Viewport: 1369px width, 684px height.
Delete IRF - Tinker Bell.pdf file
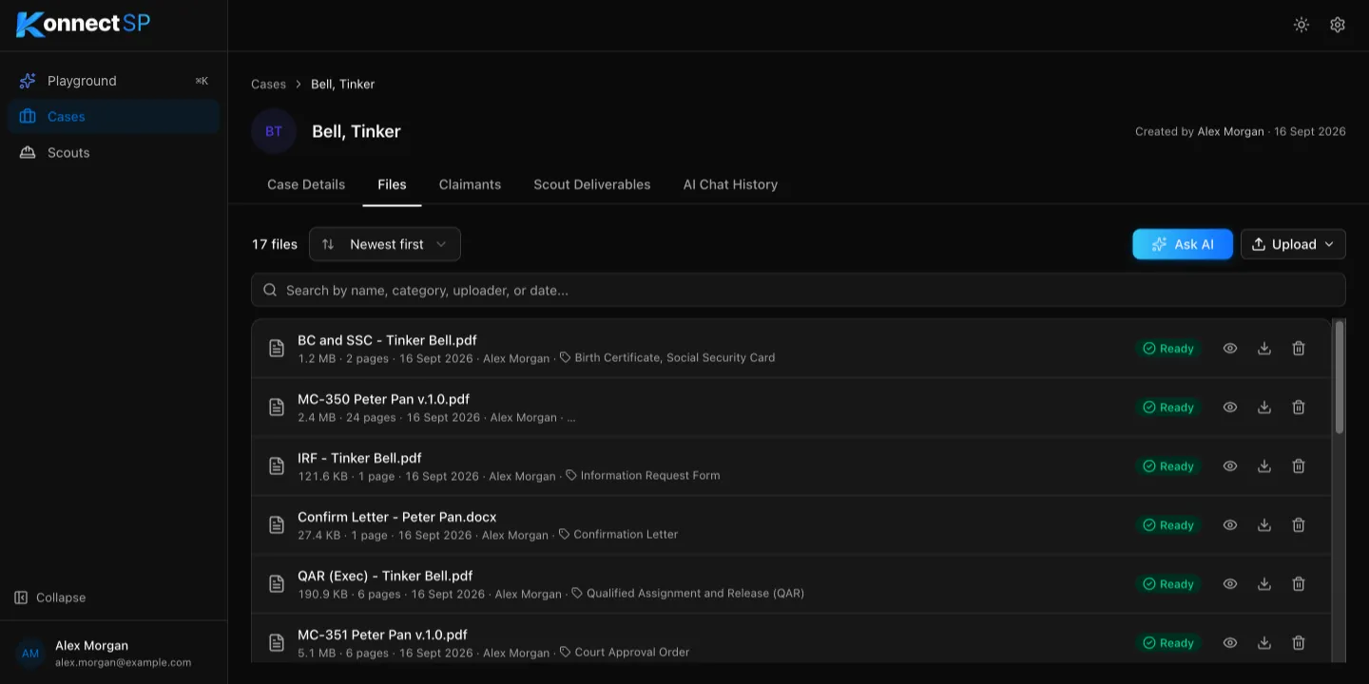point(1299,466)
